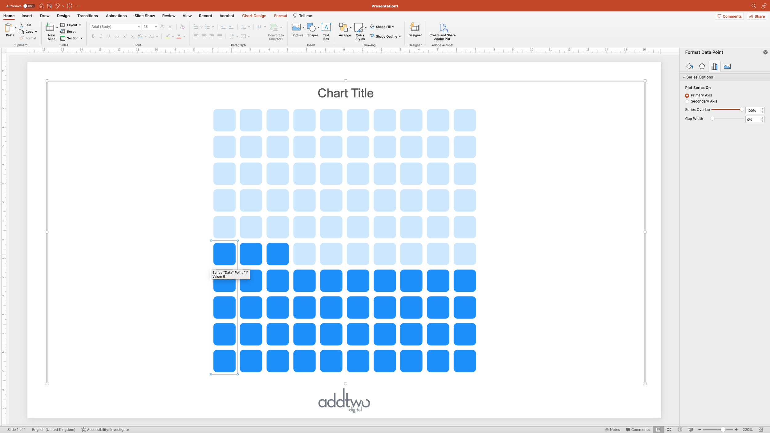The image size is (770, 433).
Task: Open the Arrange dropdown
Action: [345, 30]
